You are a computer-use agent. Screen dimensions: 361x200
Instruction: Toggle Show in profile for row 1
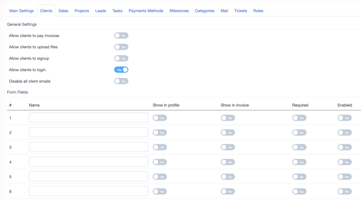click(x=160, y=118)
